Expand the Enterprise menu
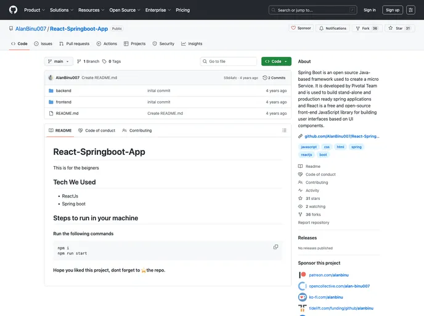The height and width of the screenshot is (316, 424). point(158,10)
